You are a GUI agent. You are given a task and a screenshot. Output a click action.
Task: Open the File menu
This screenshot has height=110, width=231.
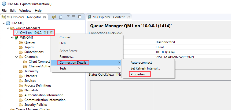click(x=4, y=11)
